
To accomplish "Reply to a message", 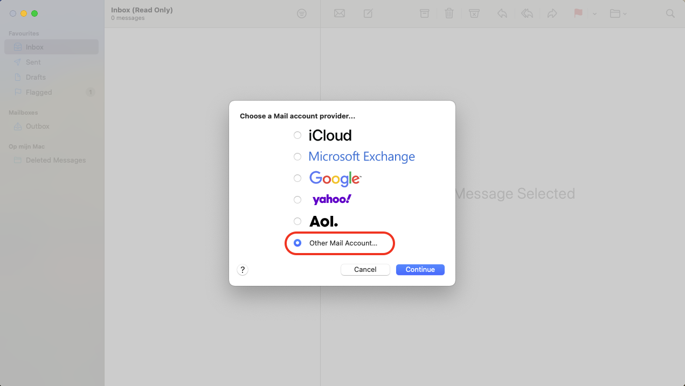I will [502, 13].
